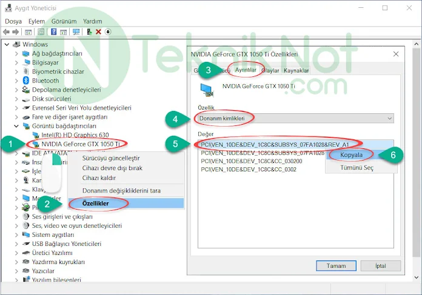
Task: Switch to the Kaynaklar tab
Action: point(296,70)
